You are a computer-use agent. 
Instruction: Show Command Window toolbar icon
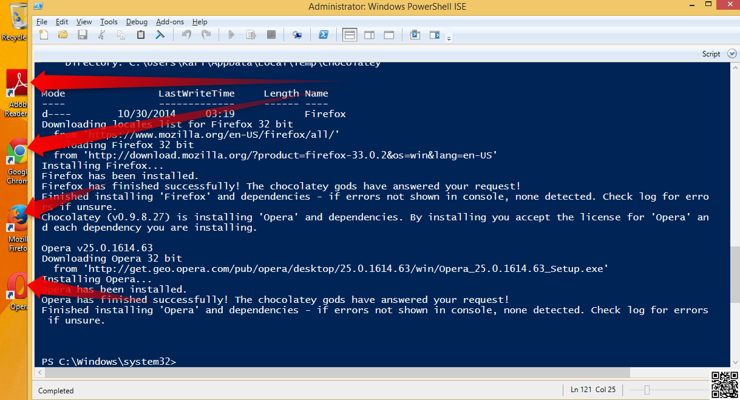click(x=415, y=35)
